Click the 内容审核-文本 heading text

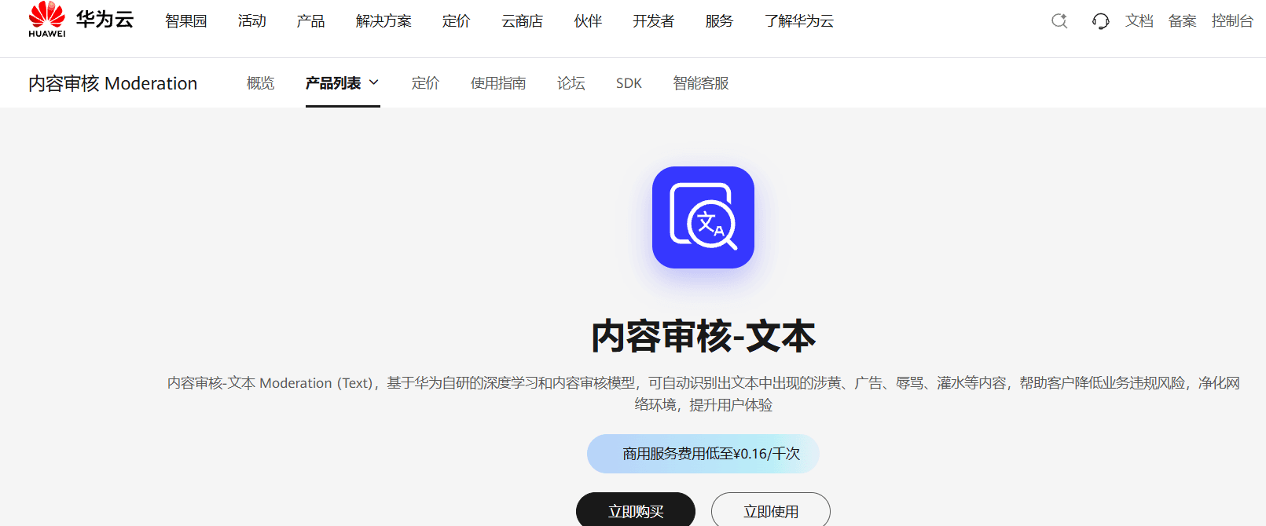point(703,336)
